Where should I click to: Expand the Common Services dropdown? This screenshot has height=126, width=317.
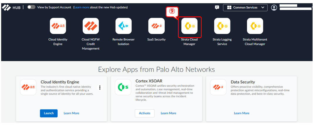pos(245,8)
